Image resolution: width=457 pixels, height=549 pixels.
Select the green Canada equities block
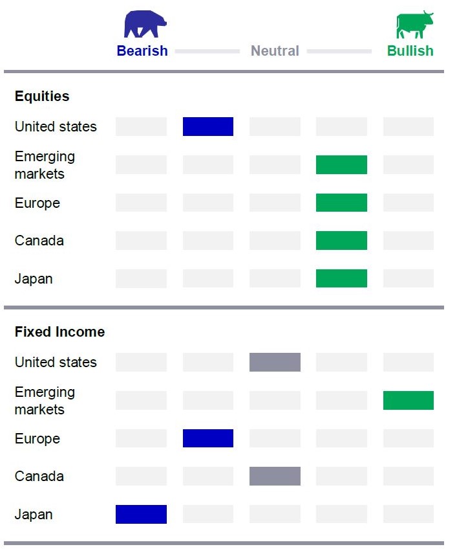click(x=341, y=240)
